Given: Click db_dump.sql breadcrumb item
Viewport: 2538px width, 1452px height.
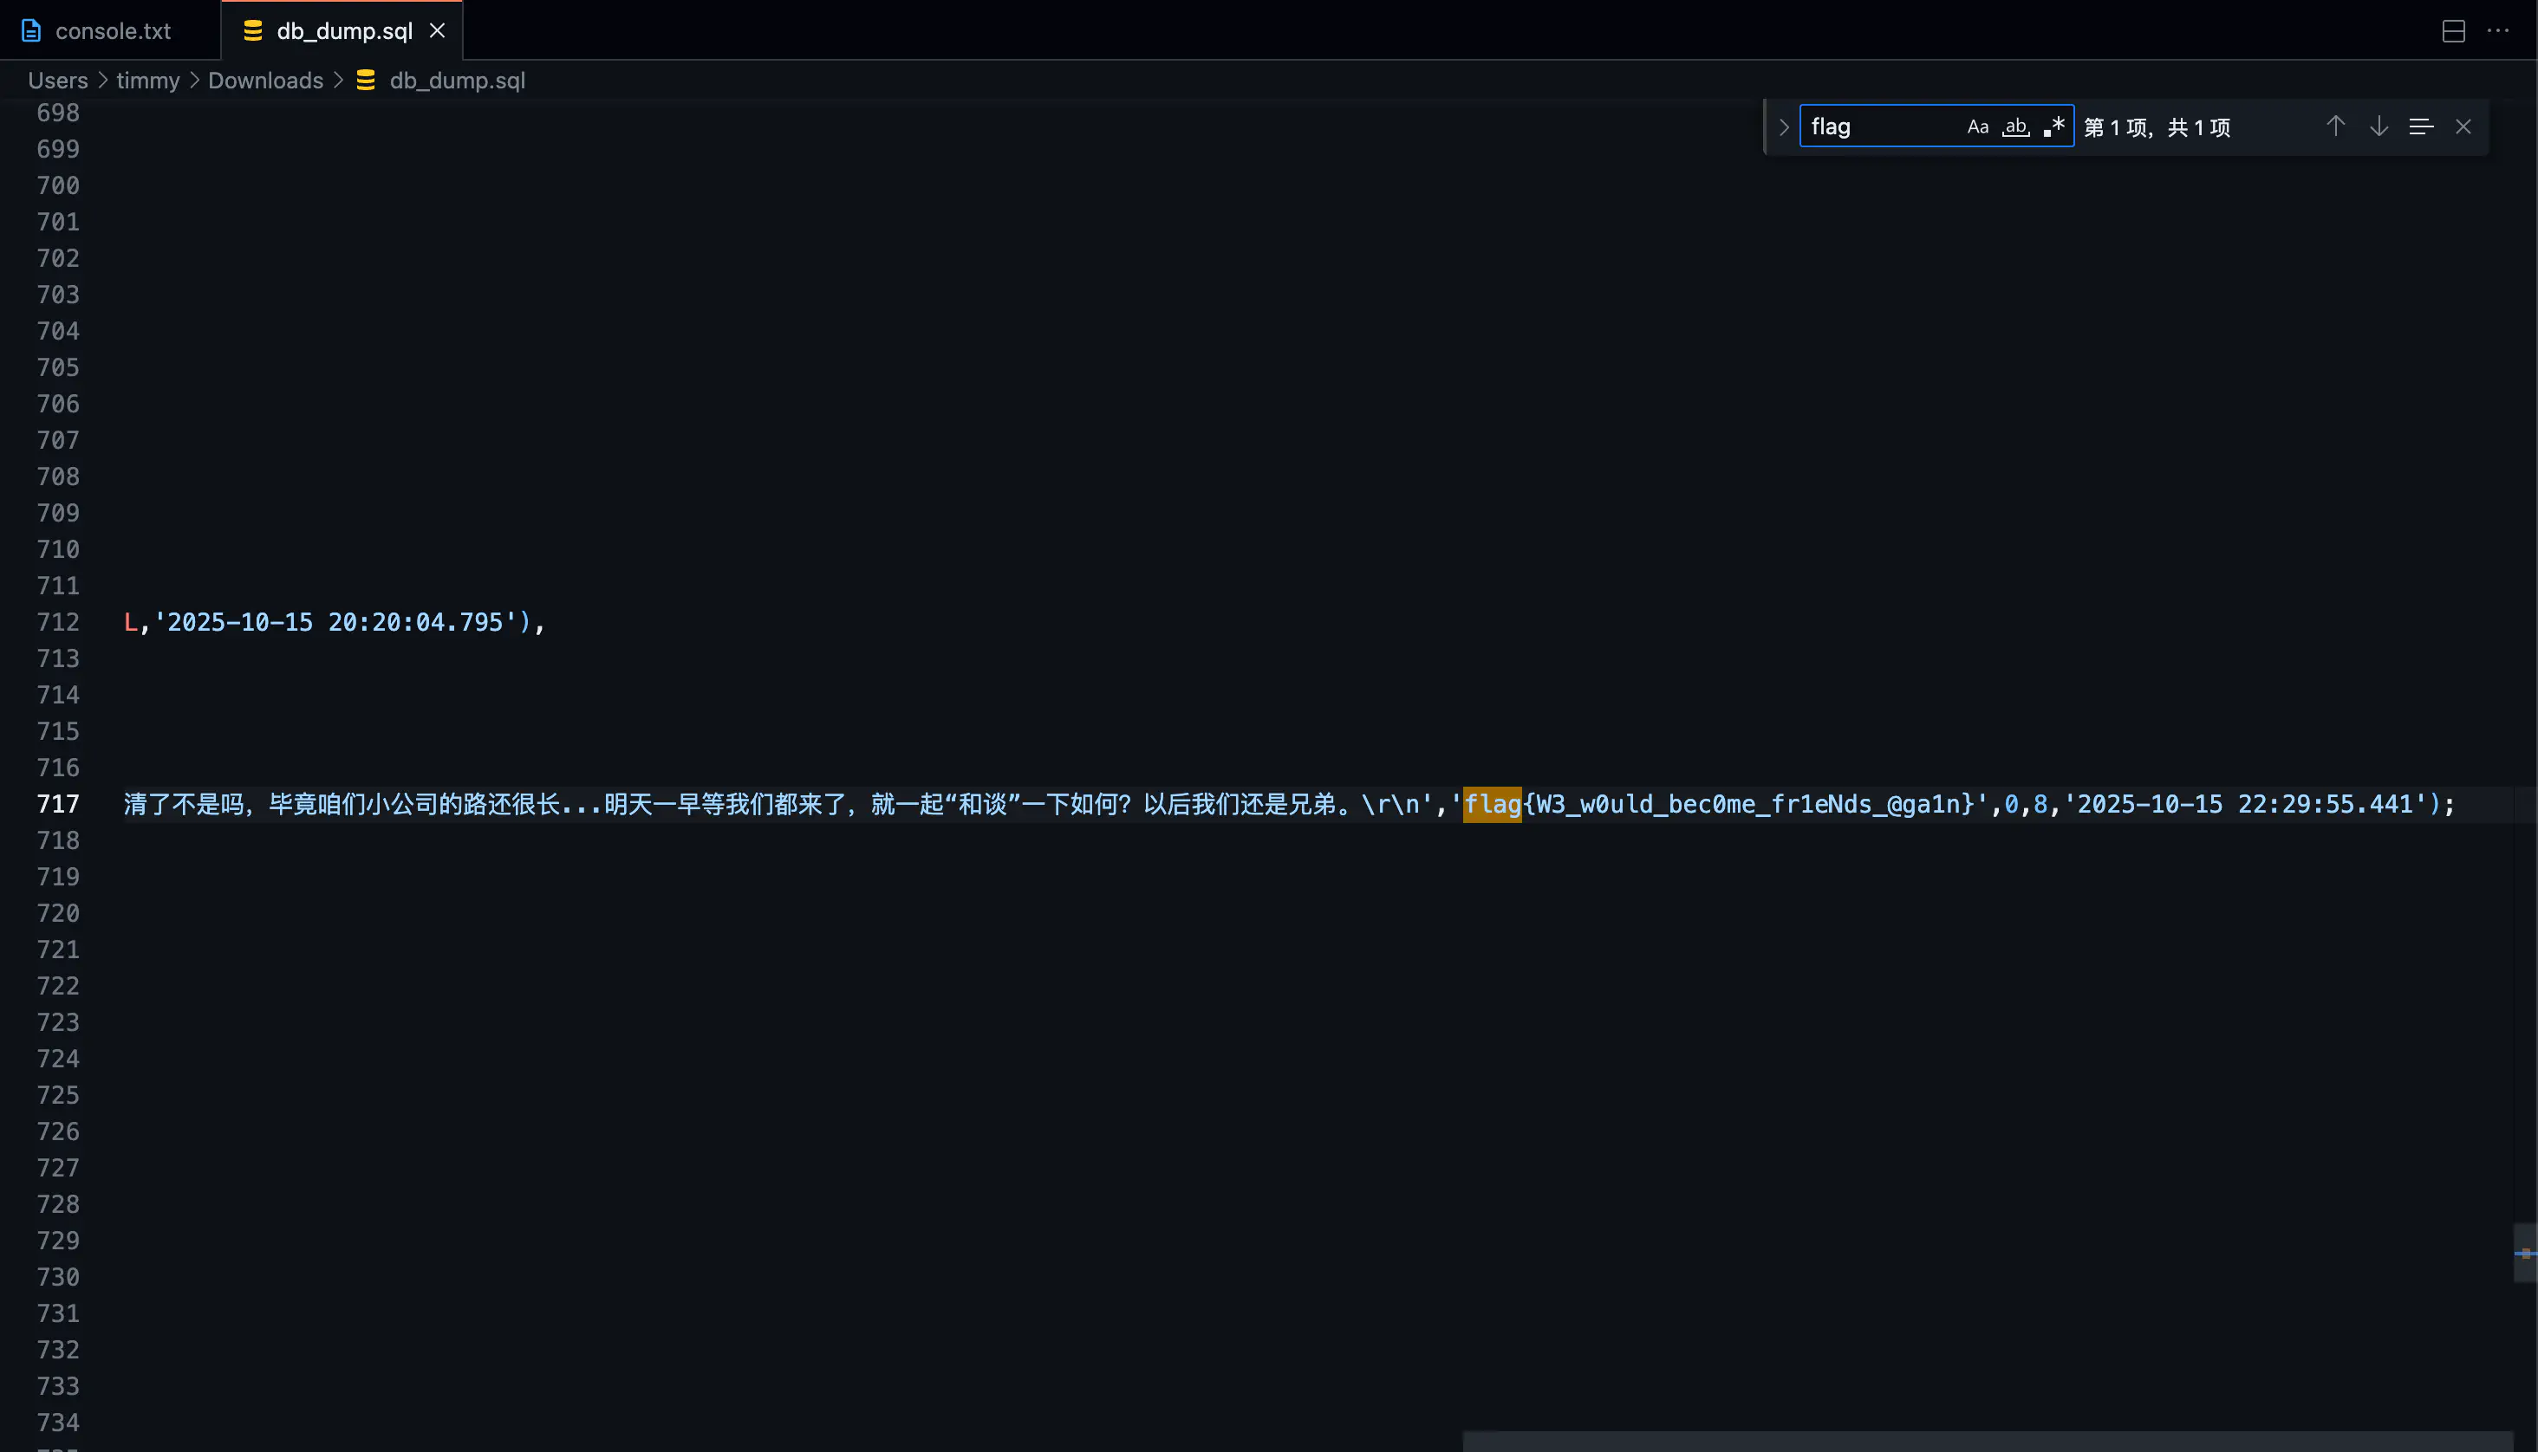Looking at the screenshot, I should [x=456, y=81].
